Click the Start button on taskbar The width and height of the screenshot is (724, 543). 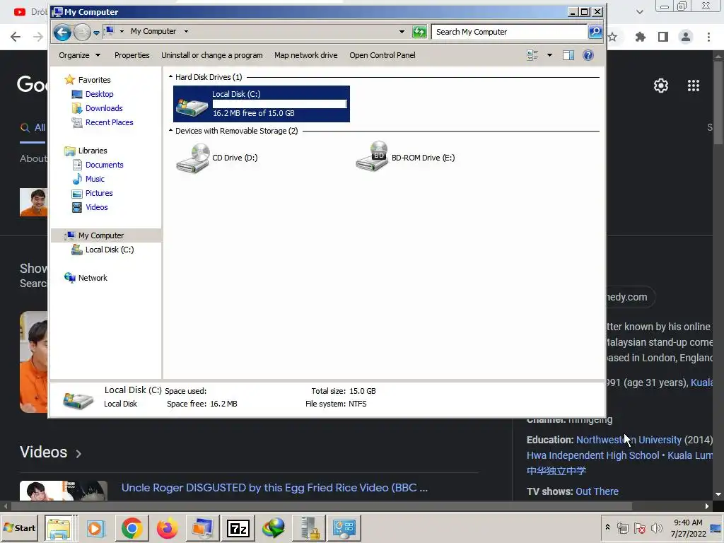[x=19, y=527]
